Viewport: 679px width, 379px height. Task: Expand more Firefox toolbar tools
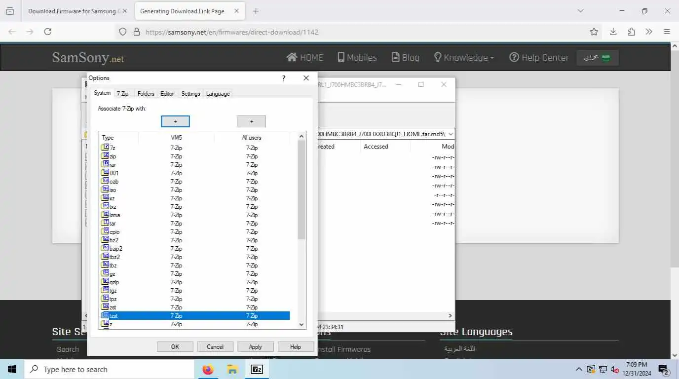[x=649, y=32]
